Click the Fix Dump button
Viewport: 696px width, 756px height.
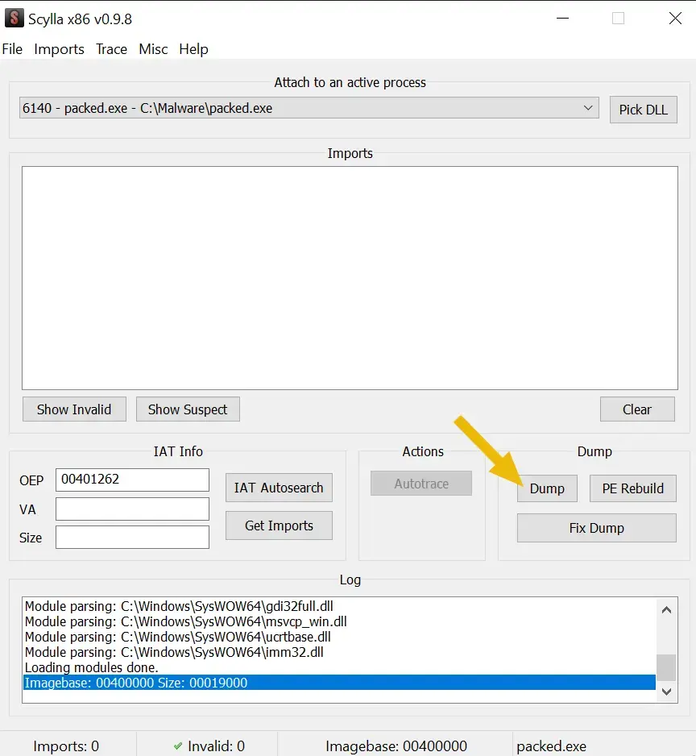click(597, 528)
